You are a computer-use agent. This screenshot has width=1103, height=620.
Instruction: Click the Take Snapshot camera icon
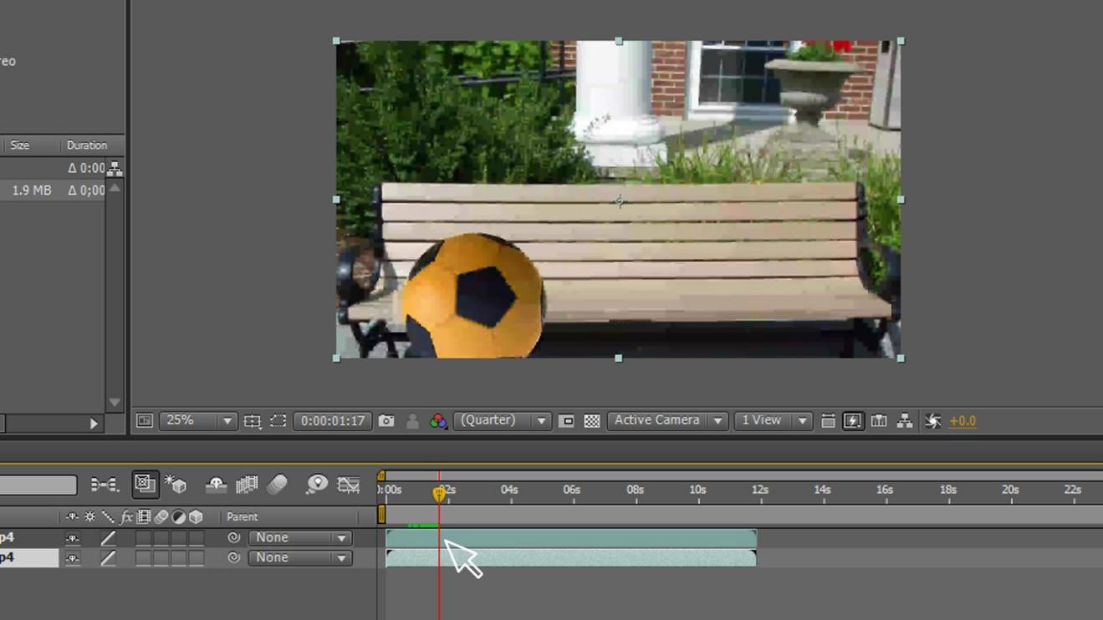386,421
